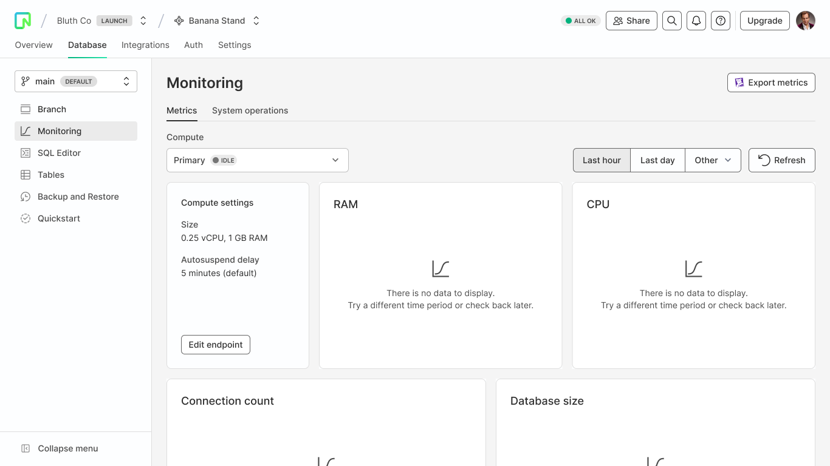Click the help question mark icon

[x=720, y=21]
